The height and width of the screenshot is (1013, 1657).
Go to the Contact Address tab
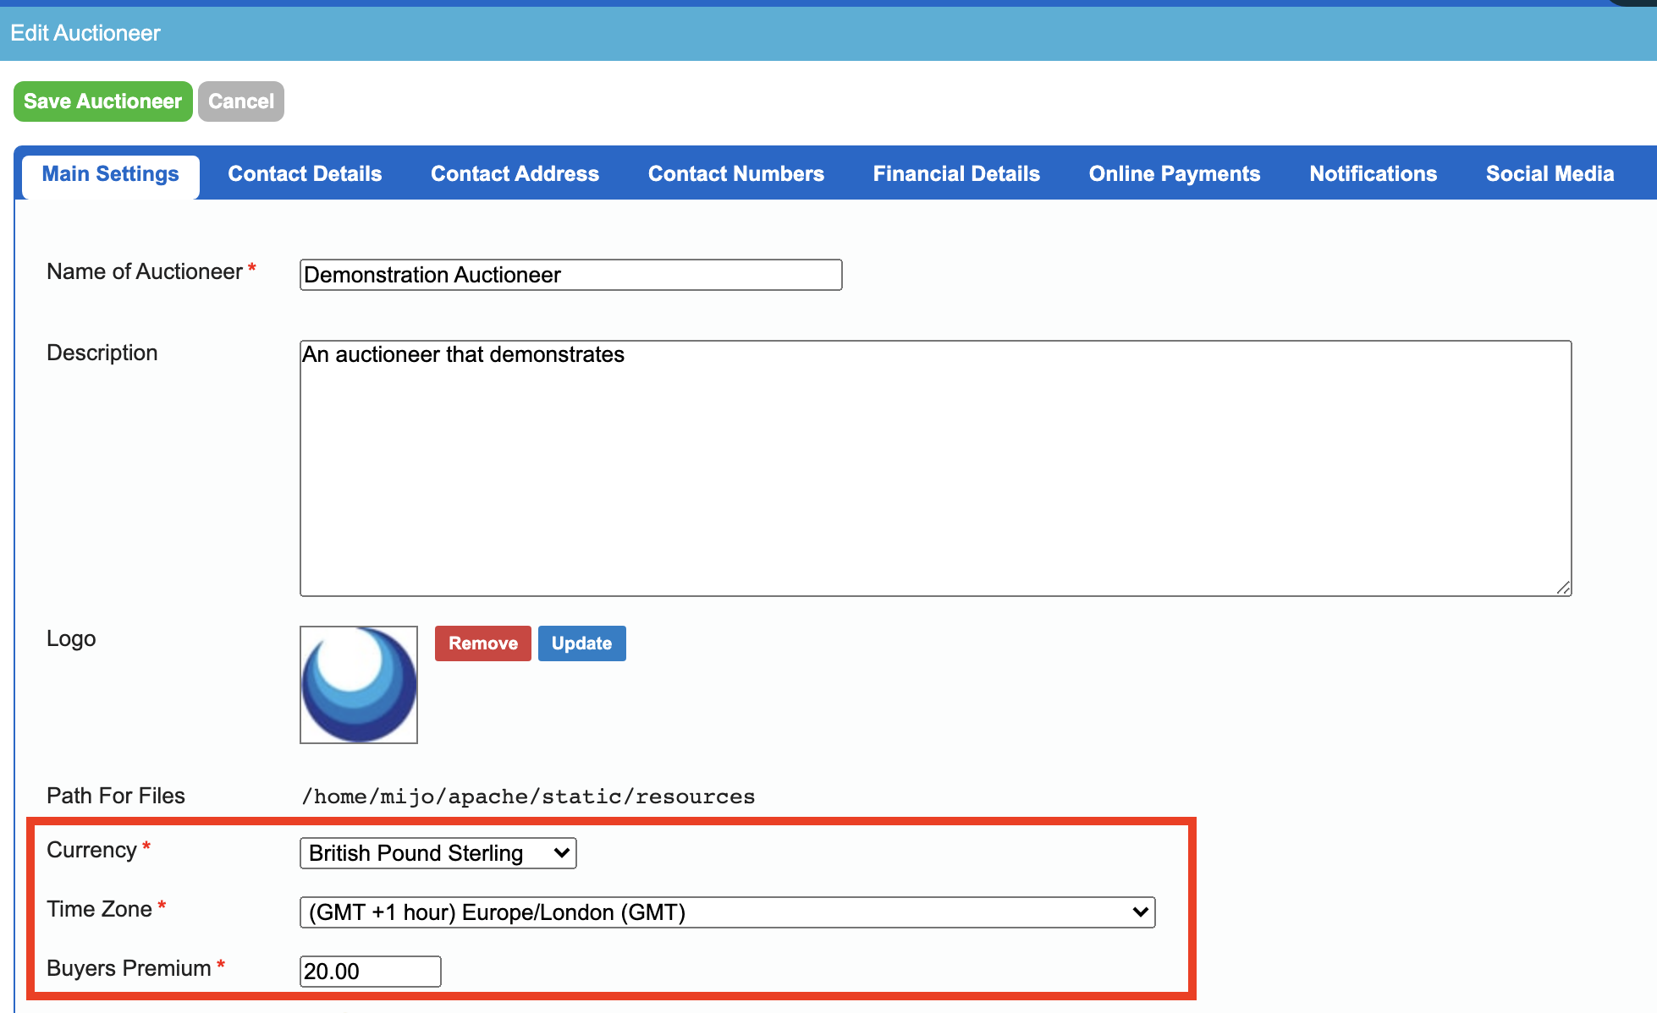tap(515, 174)
